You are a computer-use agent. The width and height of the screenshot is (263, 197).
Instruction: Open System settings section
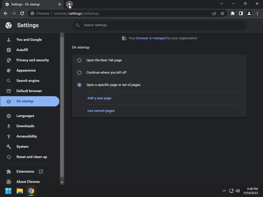click(x=30, y=146)
